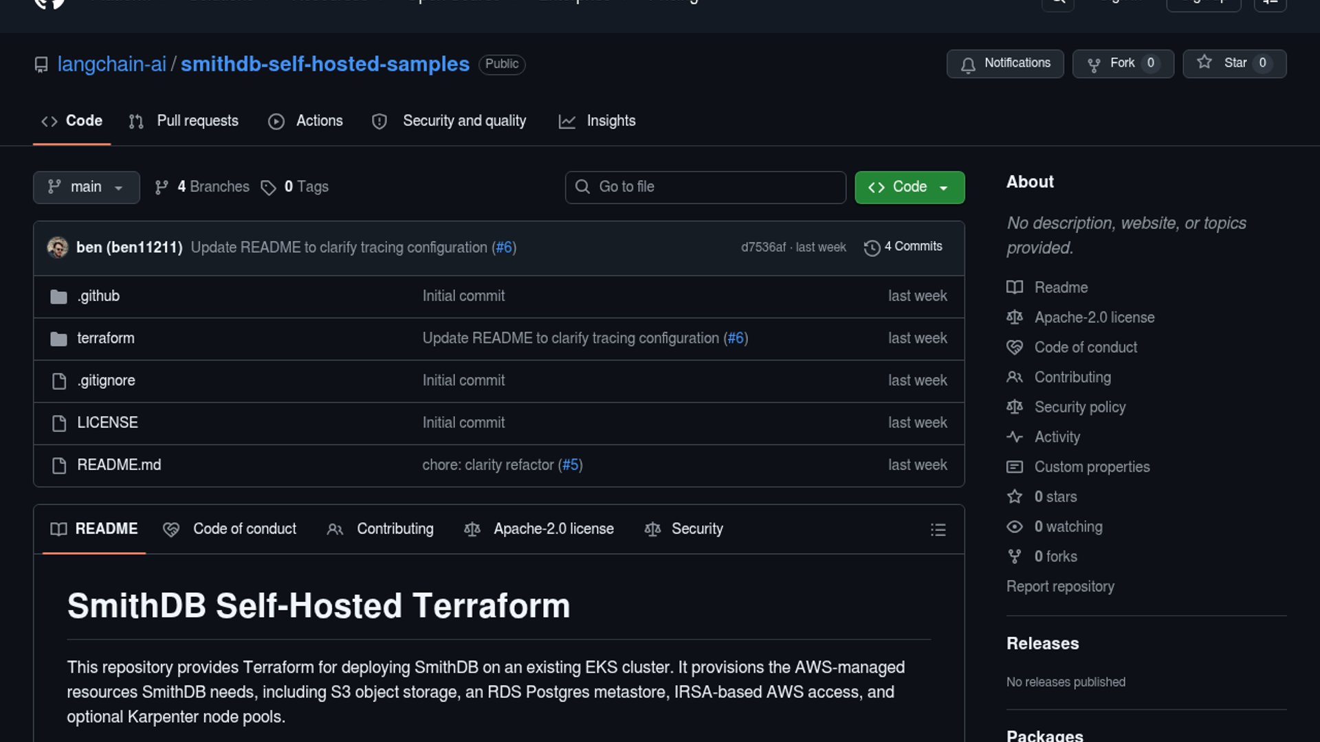Screen dimensions: 1320x742
Task: Open commit hash d7536af
Action: point(763,247)
